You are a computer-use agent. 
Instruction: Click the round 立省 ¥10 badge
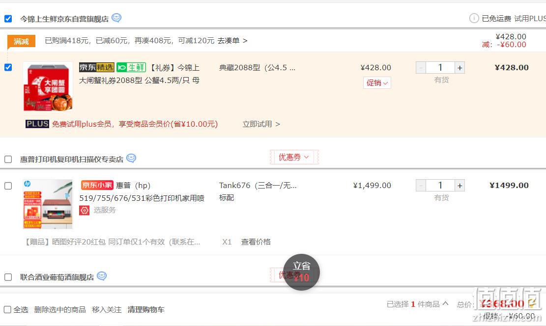301,272
